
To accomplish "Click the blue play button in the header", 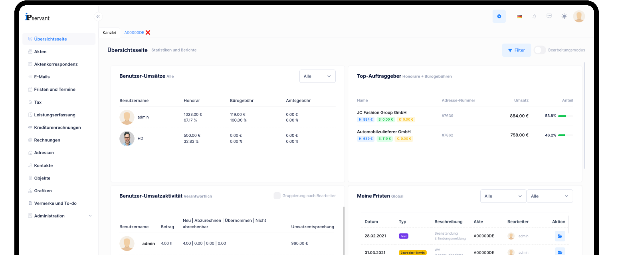I will click(x=499, y=16).
